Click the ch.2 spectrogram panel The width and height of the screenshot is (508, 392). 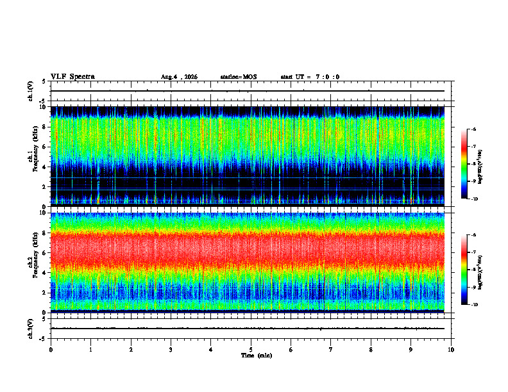coord(248,263)
